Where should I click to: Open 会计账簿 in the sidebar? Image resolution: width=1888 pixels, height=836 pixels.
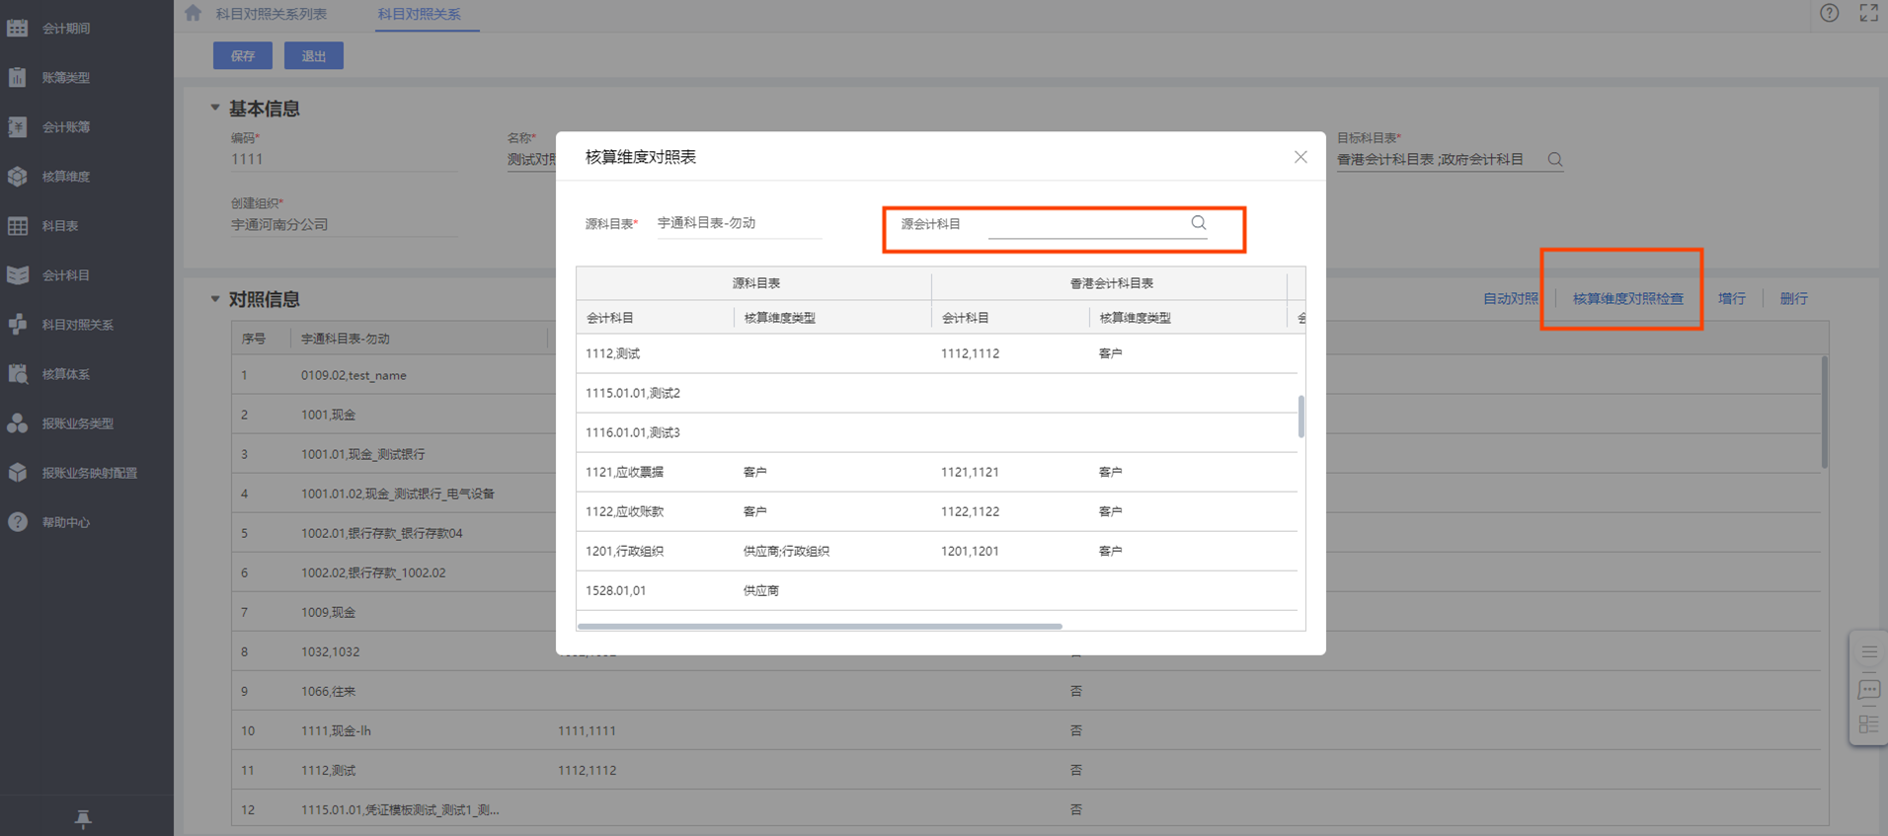66,127
